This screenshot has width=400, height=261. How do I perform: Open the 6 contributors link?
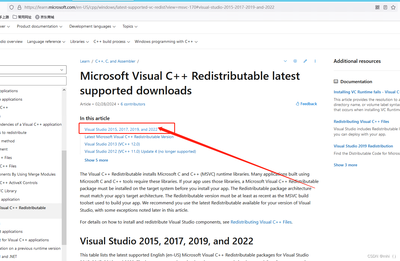click(133, 104)
